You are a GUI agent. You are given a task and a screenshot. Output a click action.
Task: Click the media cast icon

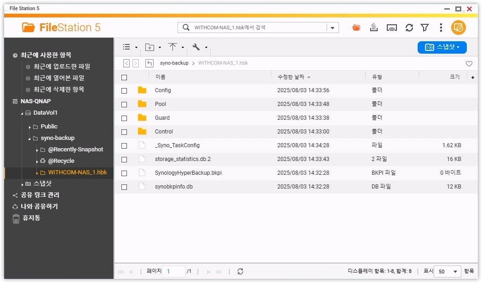coord(391,28)
